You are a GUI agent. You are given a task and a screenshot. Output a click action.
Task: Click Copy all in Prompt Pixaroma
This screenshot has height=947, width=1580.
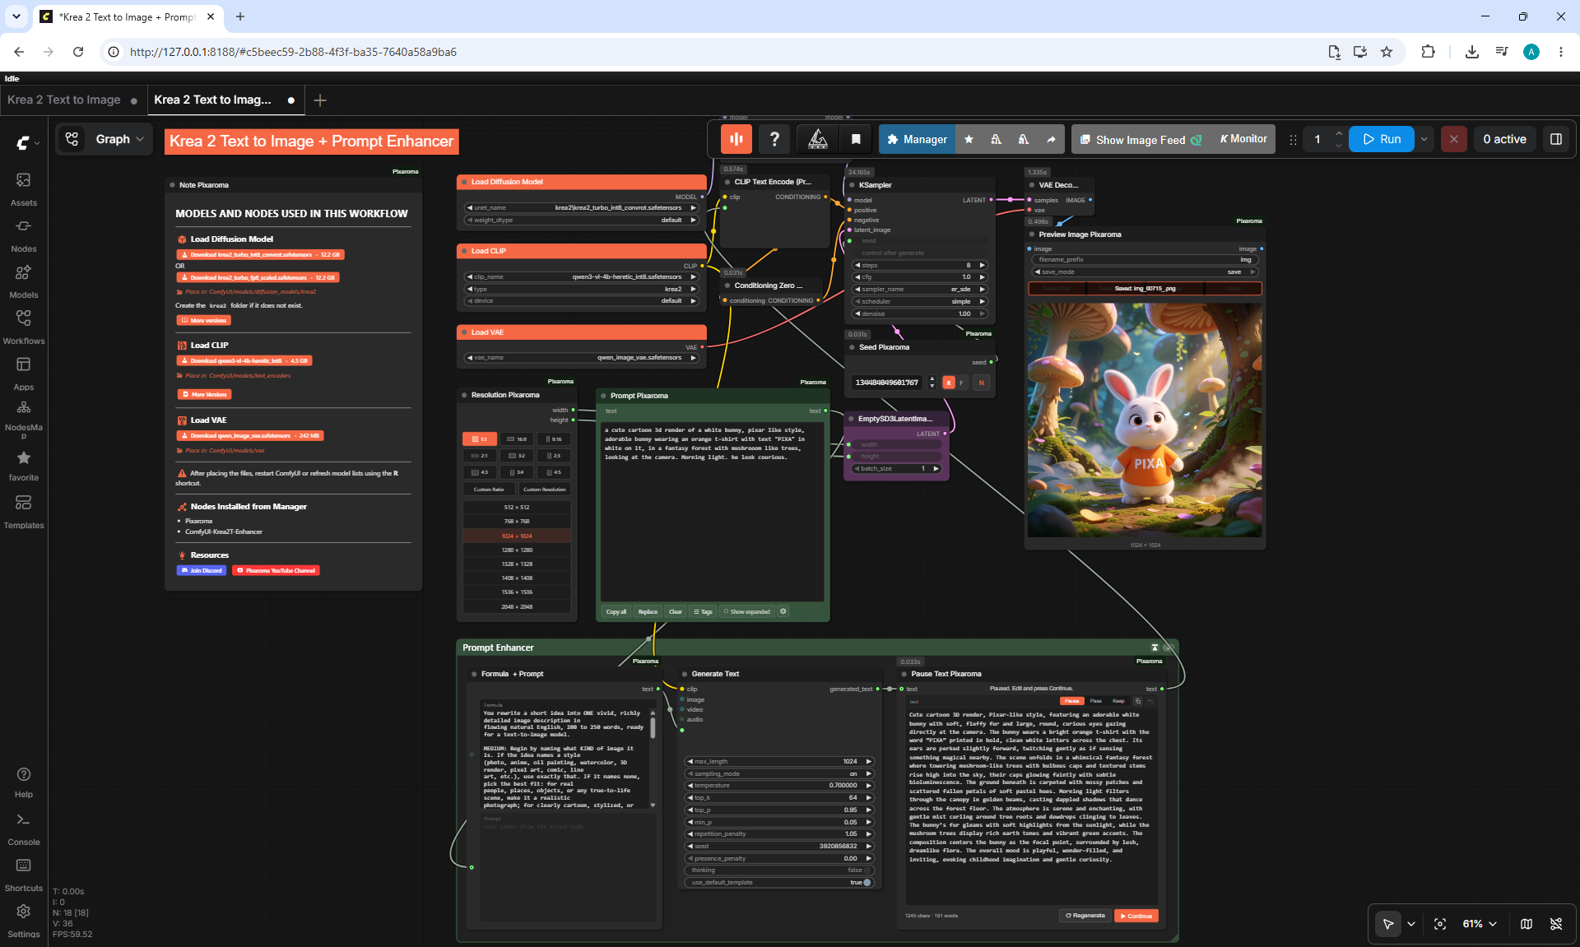[x=616, y=612]
